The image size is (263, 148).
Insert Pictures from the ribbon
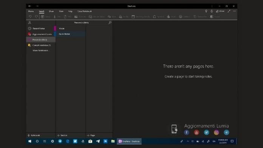point(80,17)
